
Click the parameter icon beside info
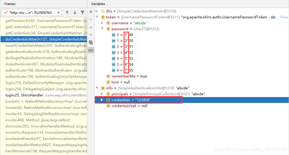pos(103,88)
